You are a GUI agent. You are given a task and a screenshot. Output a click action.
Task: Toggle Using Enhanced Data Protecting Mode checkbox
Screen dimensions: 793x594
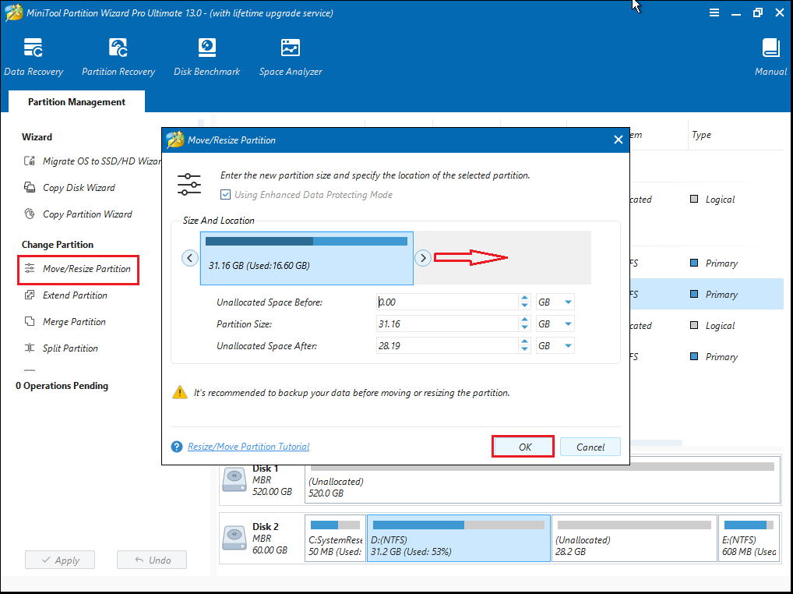pos(226,195)
